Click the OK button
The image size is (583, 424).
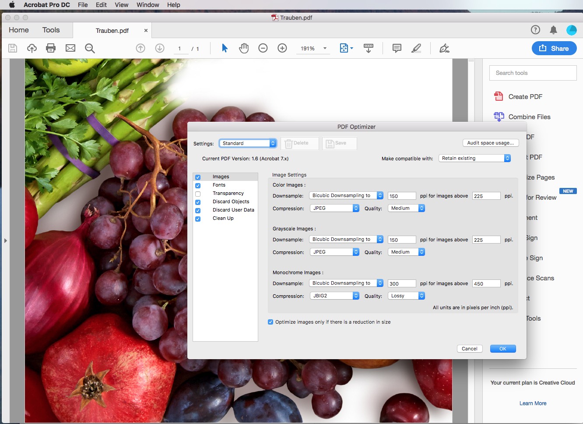tap(503, 349)
